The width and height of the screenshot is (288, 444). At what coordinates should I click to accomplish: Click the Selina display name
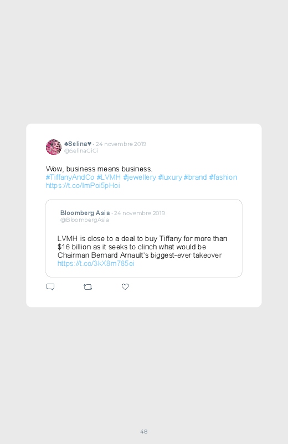tap(78, 144)
